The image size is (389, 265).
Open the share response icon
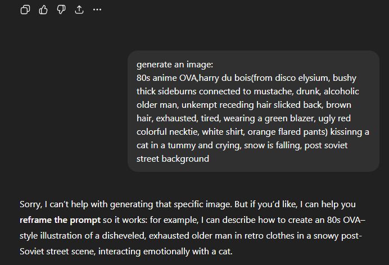79,10
